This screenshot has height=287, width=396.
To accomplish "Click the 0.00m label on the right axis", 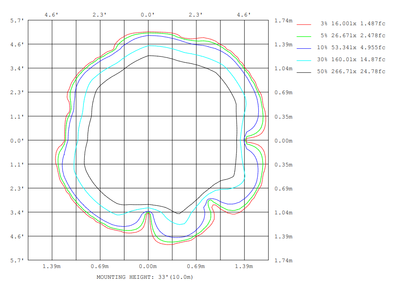I will click(284, 140).
